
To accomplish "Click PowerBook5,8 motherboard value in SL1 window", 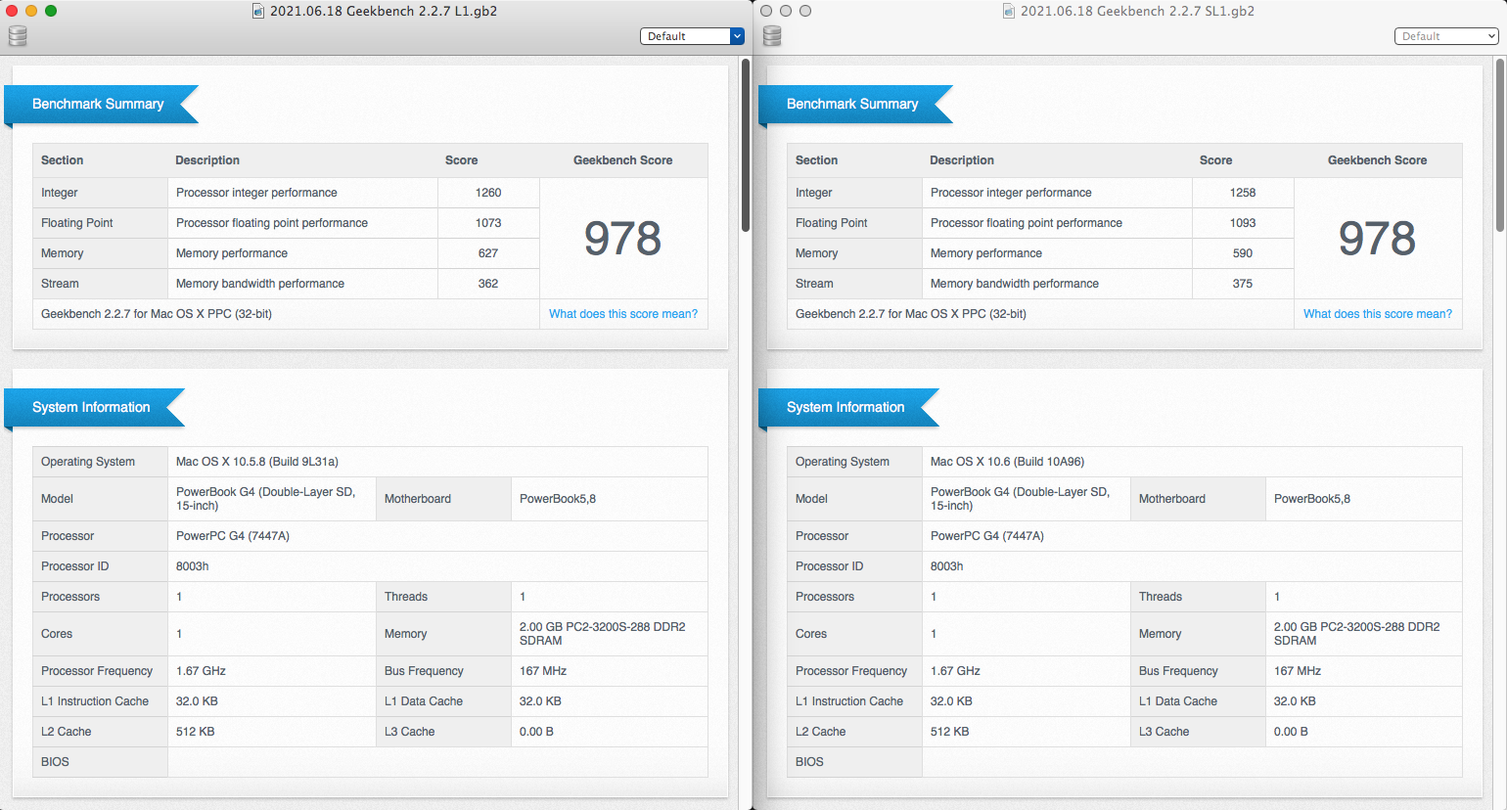I will click(x=1312, y=499).
